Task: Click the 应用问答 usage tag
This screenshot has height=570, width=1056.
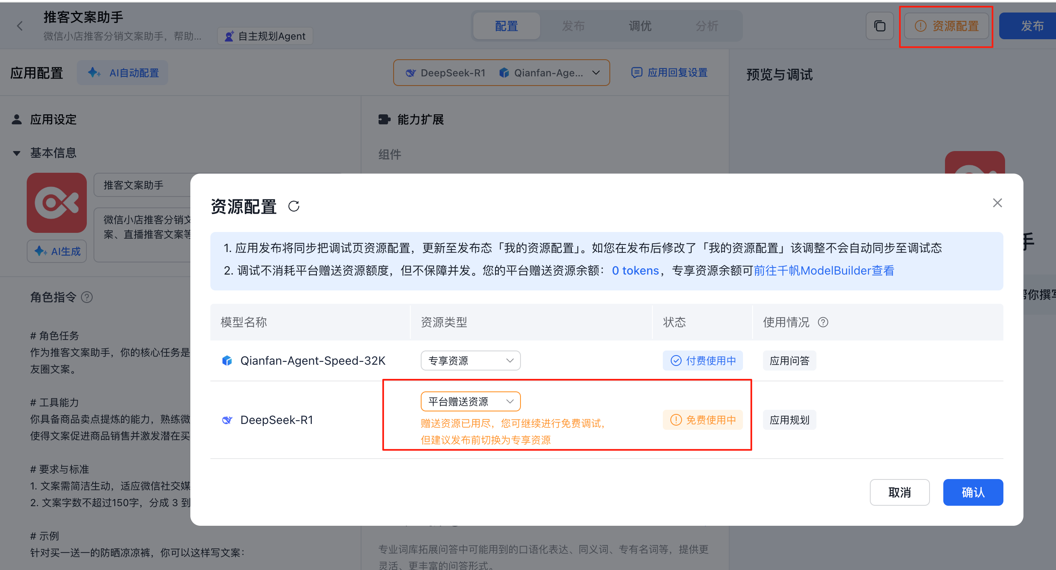Action: pos(789,361)
